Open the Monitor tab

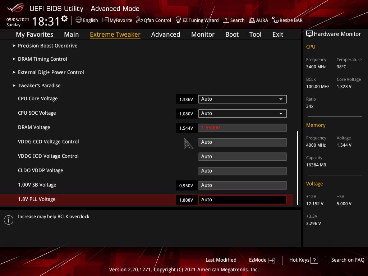203,34
